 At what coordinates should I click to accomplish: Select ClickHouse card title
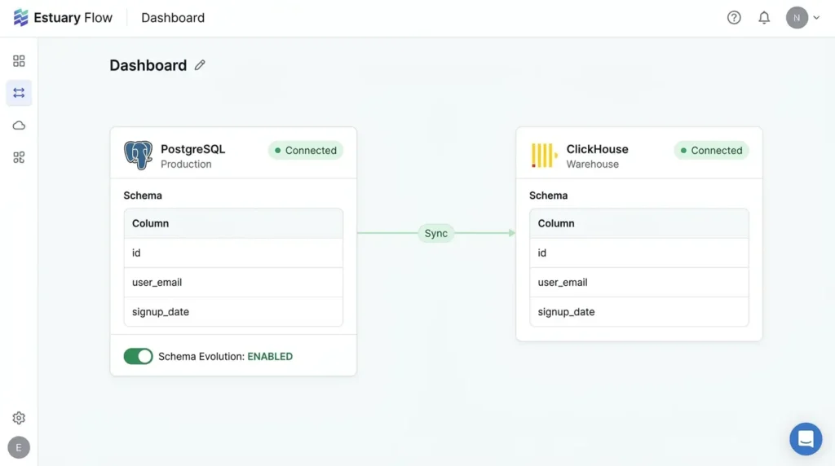pos(597,149)
